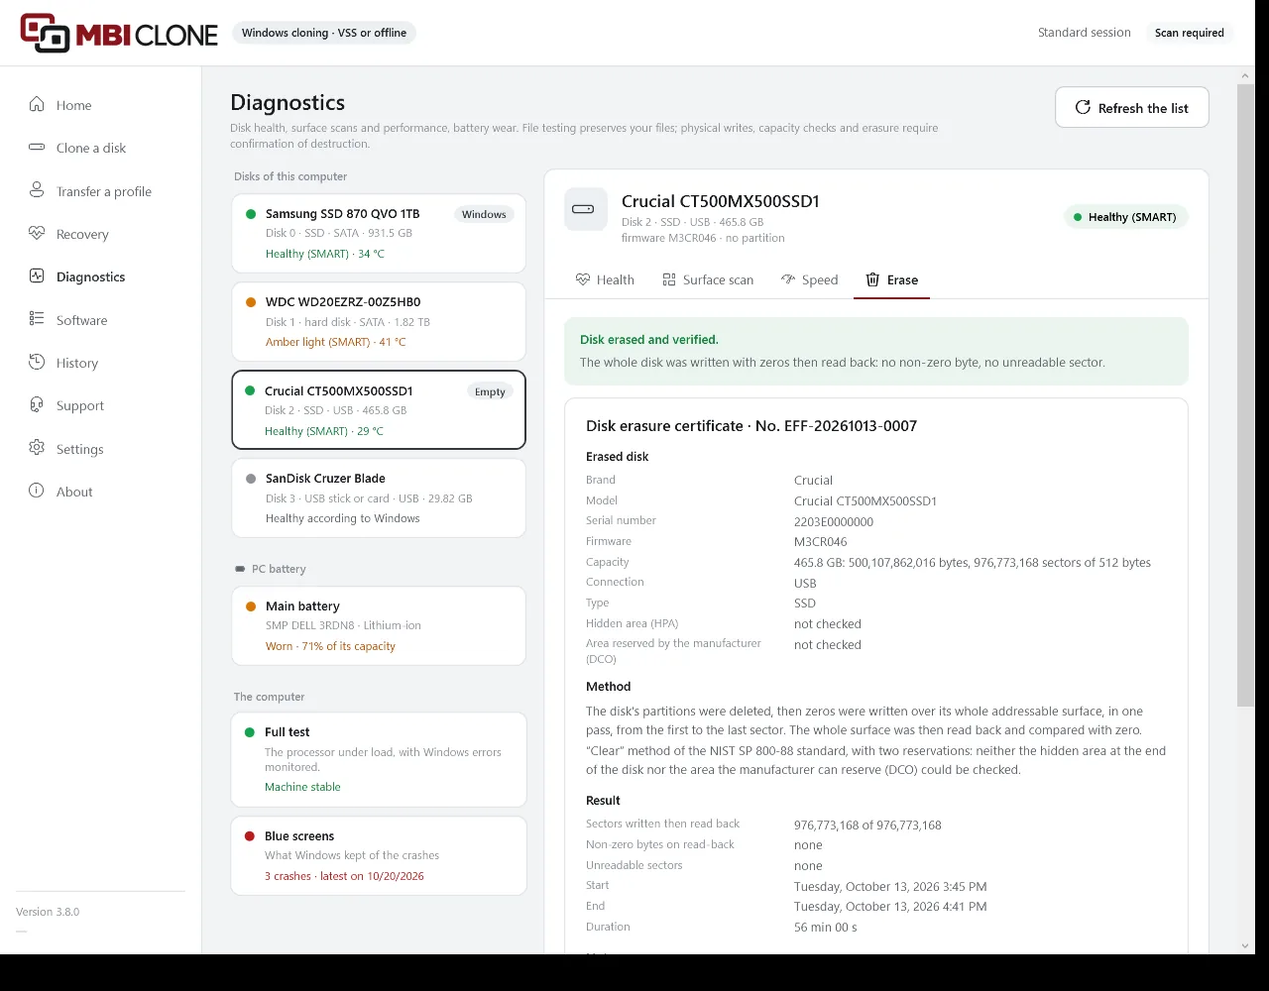Open Support via its headset icon
Screen dimensions: 1269x991
pyautogui.click(x=37, y=404)
